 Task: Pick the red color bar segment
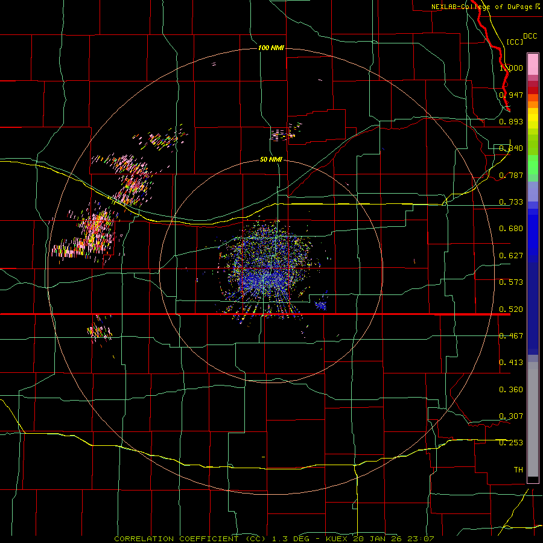533,91
